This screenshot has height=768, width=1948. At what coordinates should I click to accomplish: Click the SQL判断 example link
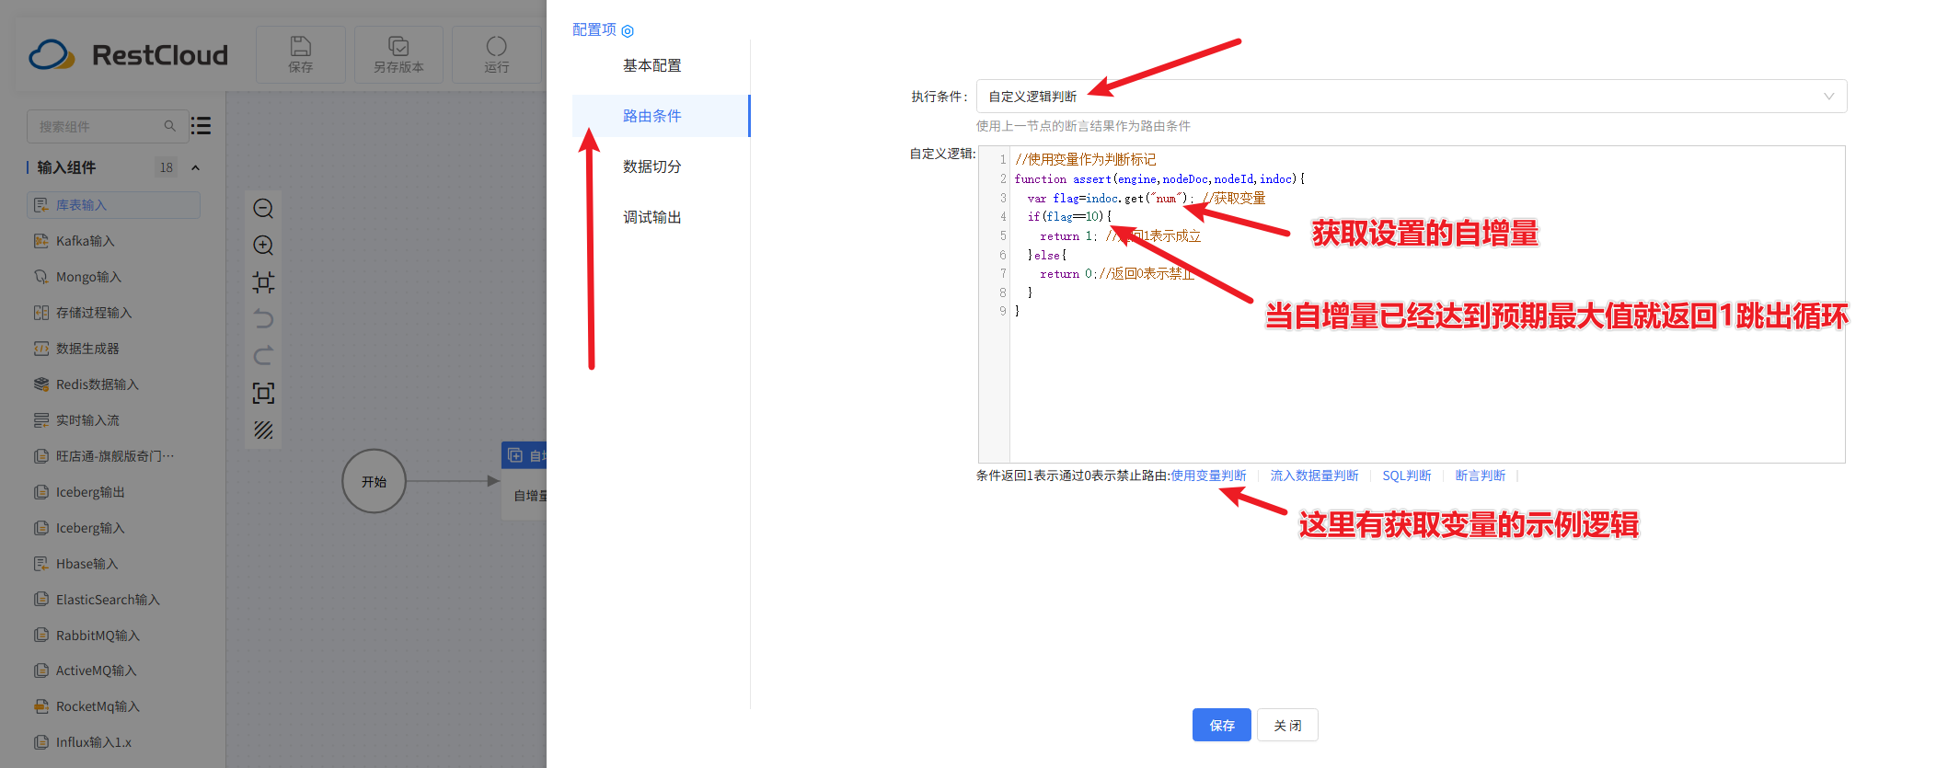pos(1407,476)
